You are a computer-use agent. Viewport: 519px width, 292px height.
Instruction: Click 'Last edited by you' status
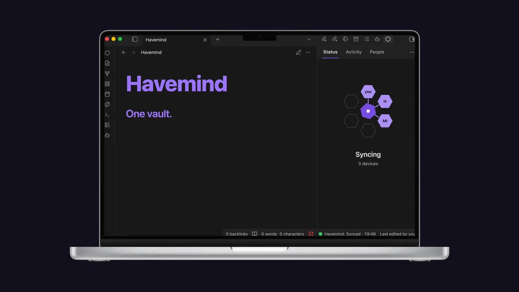pyautogui.click(x=397, y=234)
